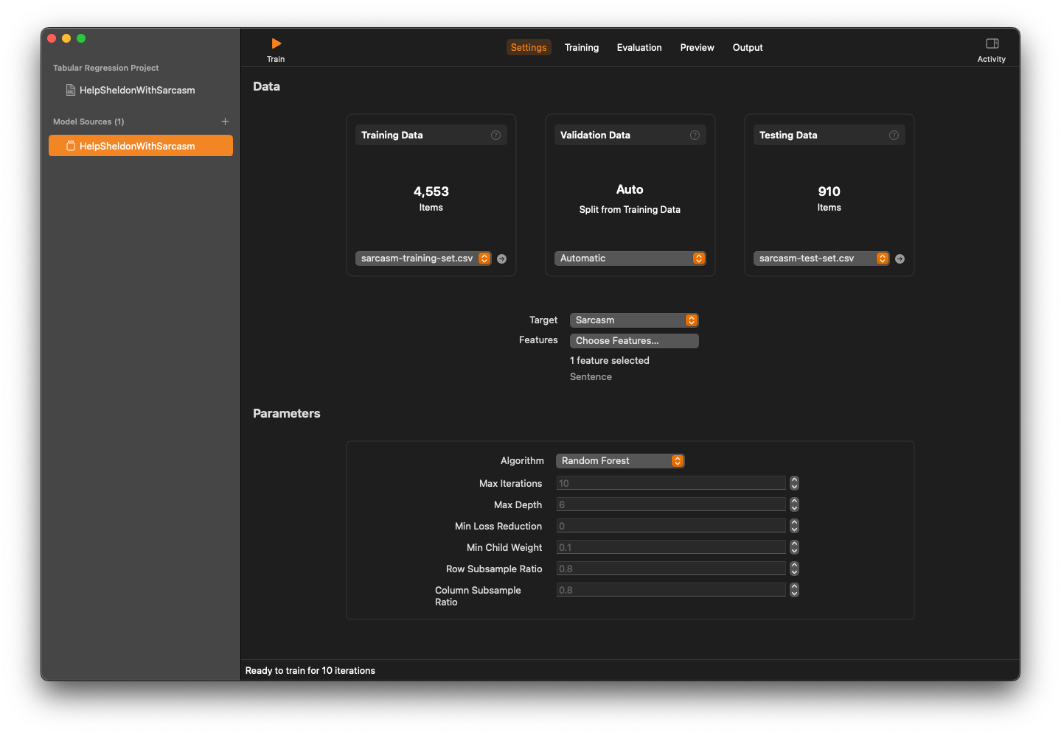Change the Random Forest algorithm dropdown

(620, 461)
